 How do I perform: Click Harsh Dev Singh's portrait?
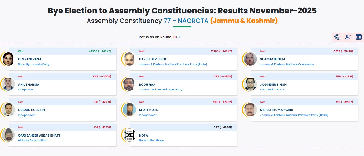(x=129, y=59)
